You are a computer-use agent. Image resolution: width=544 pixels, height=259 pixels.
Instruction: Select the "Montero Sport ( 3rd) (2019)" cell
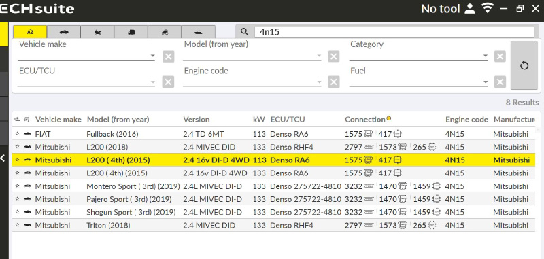[133, 186]
